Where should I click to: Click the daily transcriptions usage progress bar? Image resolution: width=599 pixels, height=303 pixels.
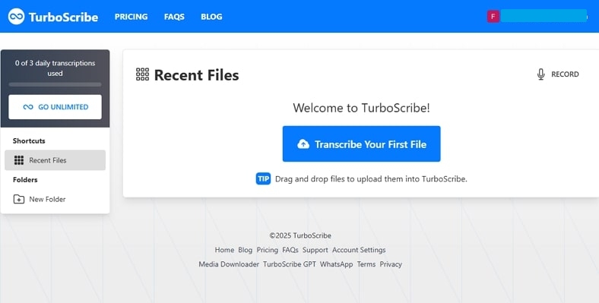[x=55, y=84]
